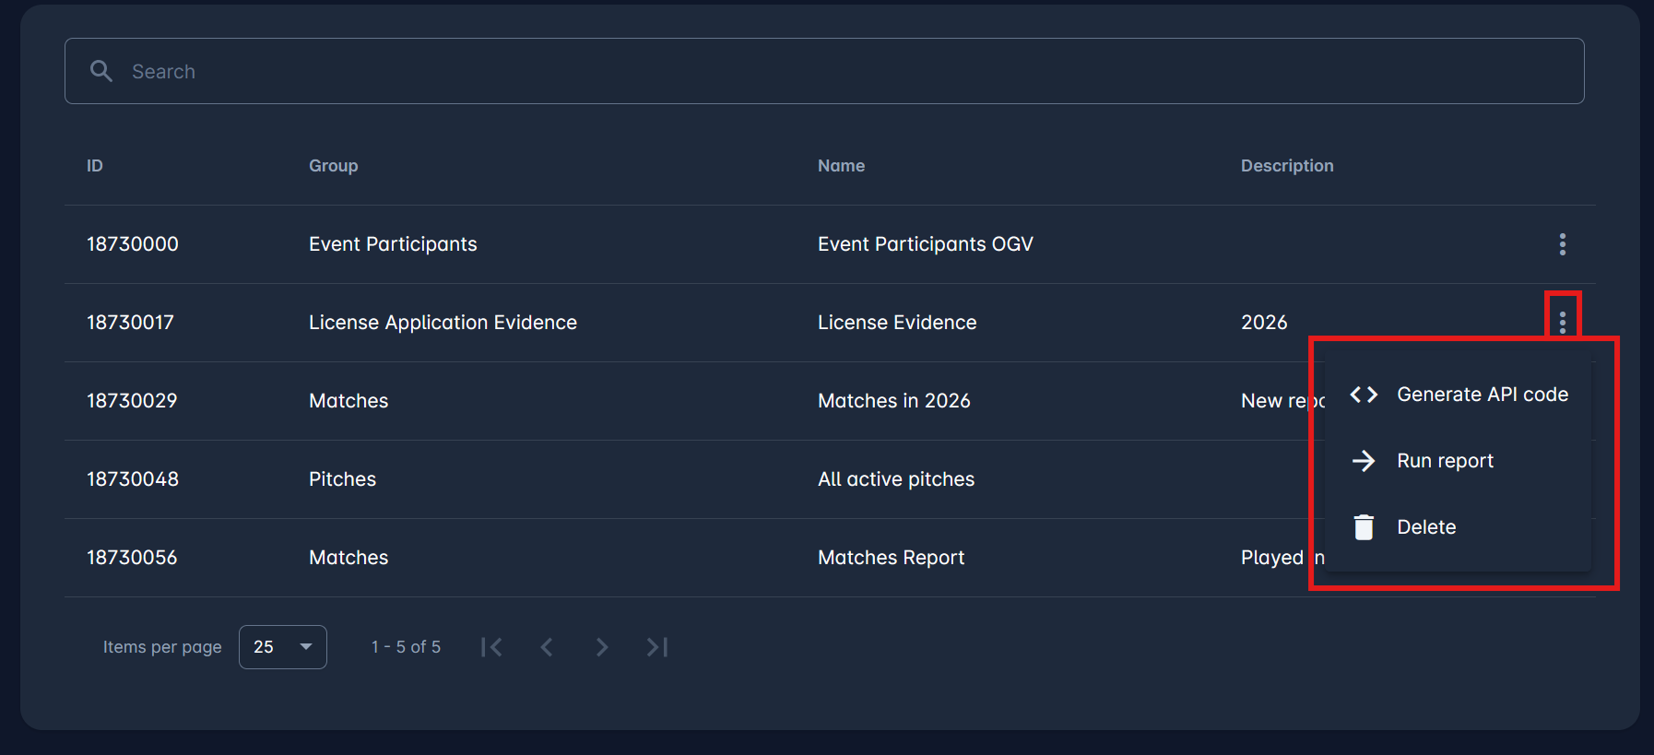Click the Generate API code brackets icon

coord(1364,395)
